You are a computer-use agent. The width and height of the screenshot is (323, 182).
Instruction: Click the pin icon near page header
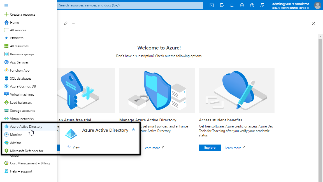coord(66,23)
